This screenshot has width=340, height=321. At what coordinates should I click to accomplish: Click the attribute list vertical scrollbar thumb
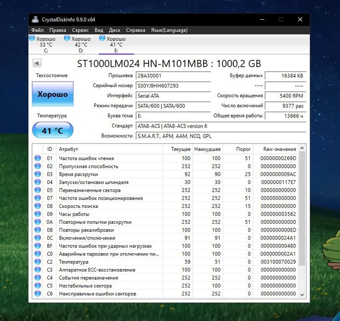tap(302, 208)
